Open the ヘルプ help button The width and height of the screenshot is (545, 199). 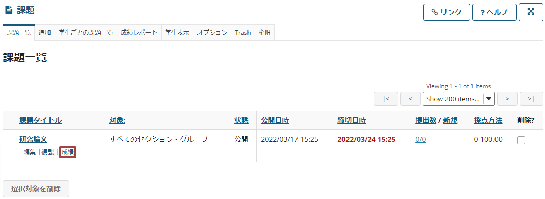coord(494,12)
